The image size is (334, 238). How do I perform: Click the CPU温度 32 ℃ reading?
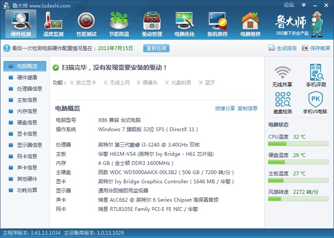299,137
